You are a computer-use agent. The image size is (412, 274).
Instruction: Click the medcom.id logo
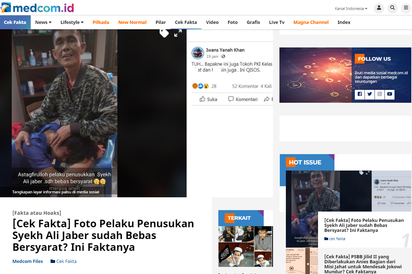[37, 7]
